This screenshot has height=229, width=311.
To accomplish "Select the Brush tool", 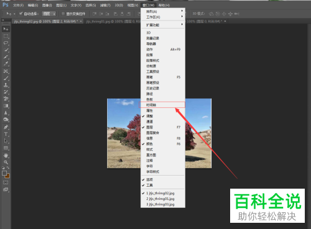I will coord(6,78).
